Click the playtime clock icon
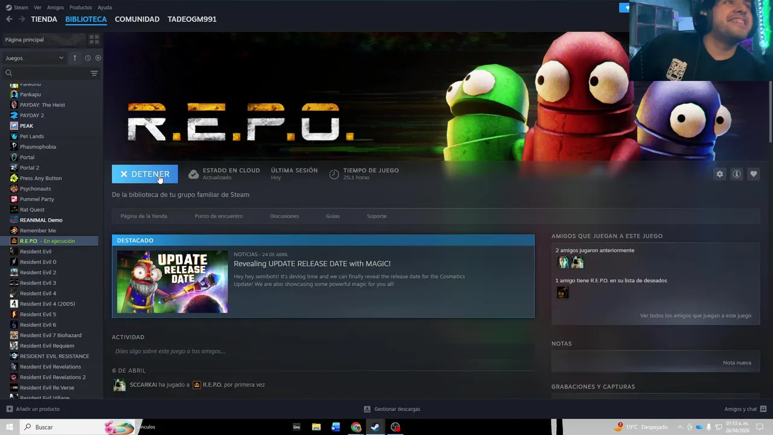The height and width of the screenshot is (435, 773). click(x=334, y=174)
